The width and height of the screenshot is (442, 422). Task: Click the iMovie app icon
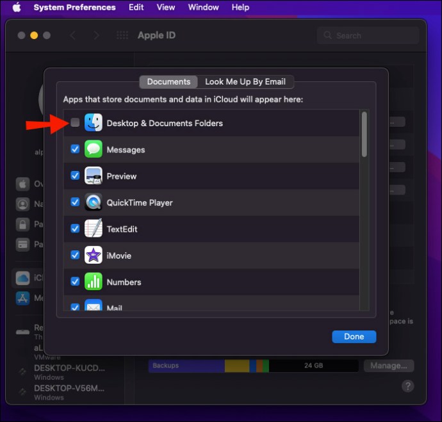pyautogui.click(x=94, y=255)
